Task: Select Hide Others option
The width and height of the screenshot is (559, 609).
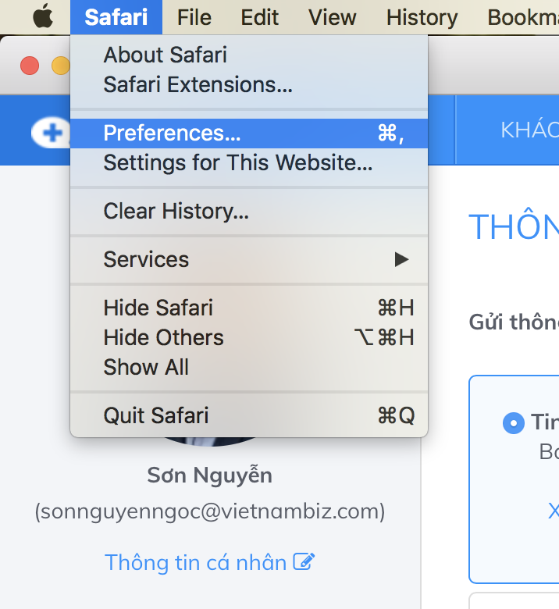Action: click(163, 337)
